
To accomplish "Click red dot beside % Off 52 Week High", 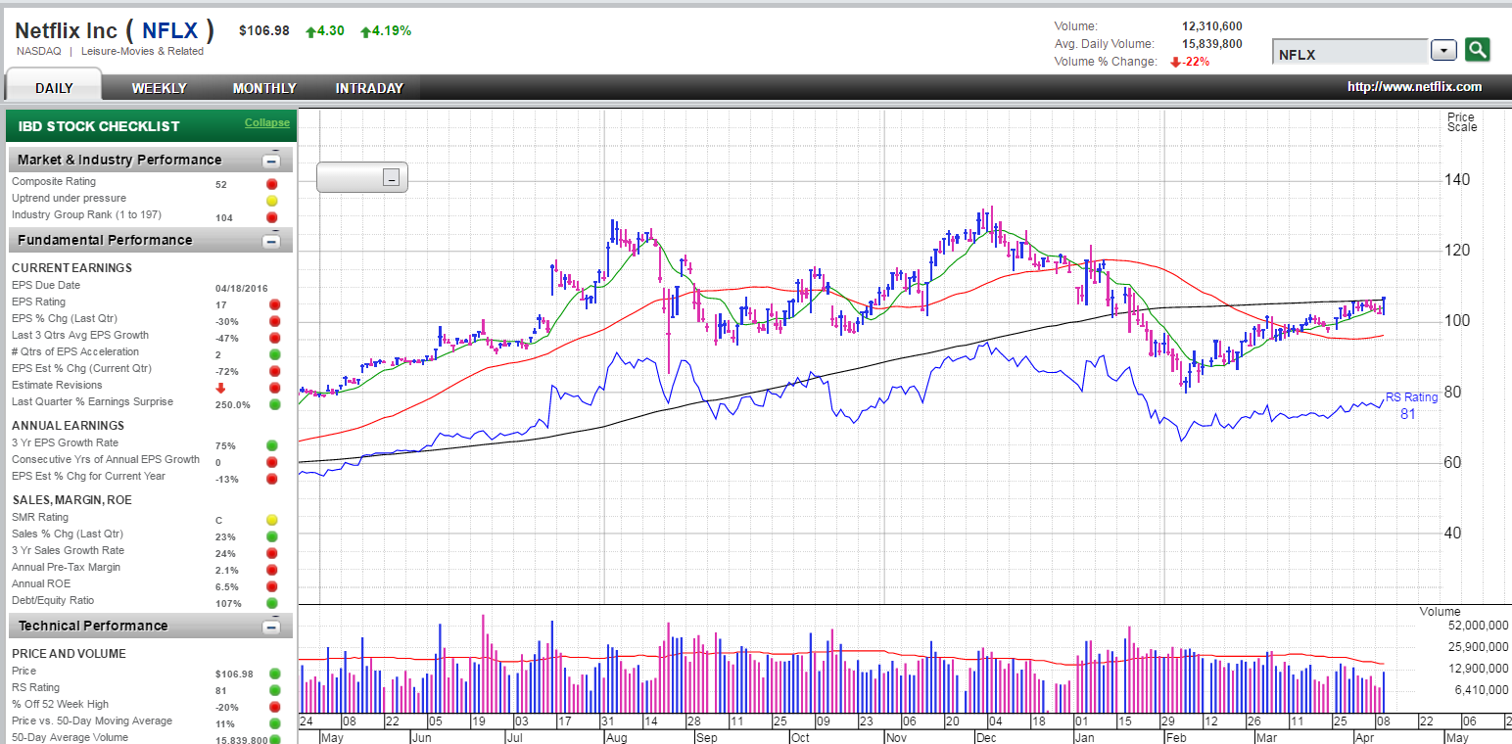I will tap(274, 707).
